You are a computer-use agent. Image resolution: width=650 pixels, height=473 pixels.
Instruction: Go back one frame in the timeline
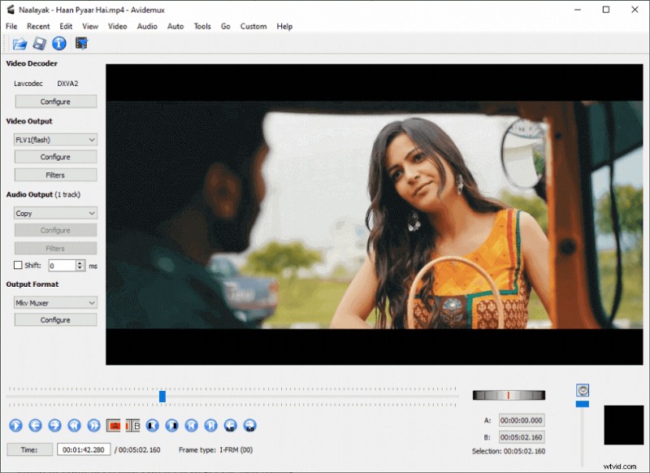click(35, 425)
